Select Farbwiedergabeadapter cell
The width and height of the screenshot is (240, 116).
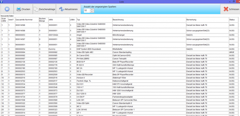(x=149, y=97)
